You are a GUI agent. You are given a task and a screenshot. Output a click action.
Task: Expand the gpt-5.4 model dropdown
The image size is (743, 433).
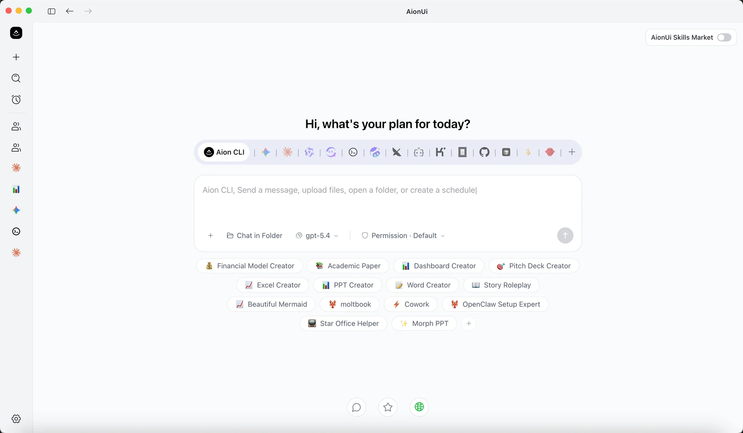coord(317,236)
